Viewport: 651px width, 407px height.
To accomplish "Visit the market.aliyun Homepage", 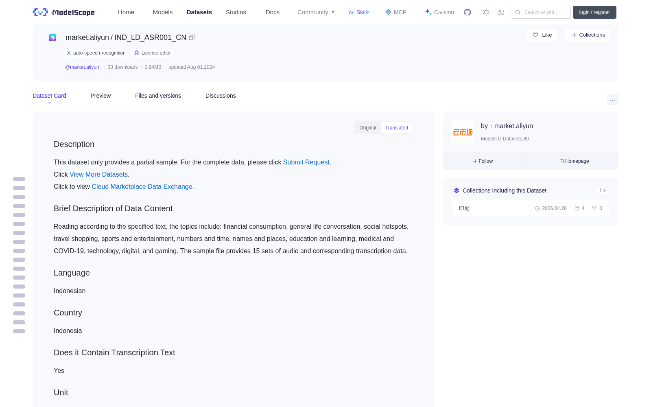I will [x=574, y=161].
